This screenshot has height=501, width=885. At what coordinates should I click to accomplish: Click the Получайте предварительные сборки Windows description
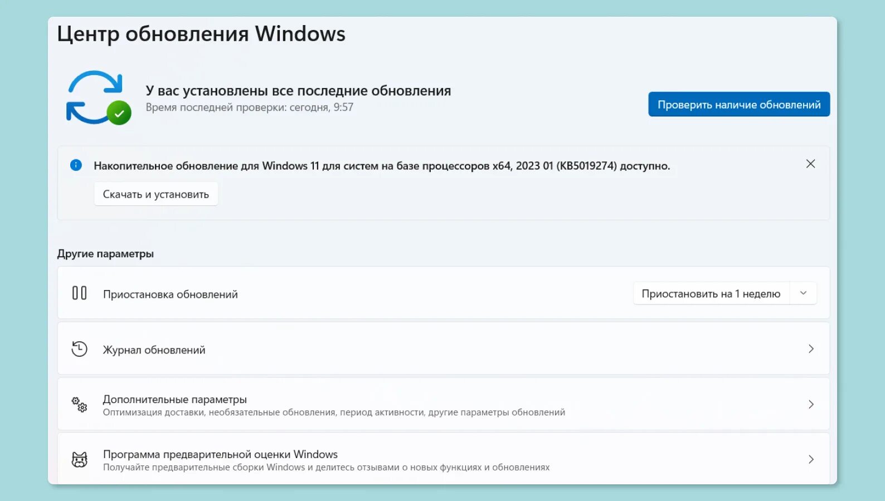coord(326,468)
